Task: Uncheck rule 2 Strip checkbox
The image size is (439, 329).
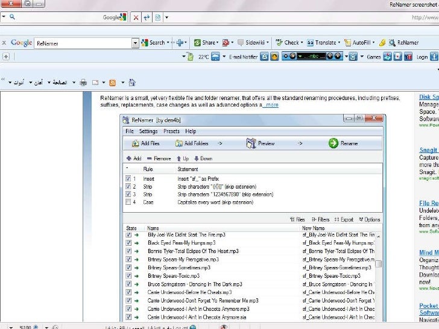Action: tap(128, 186)
